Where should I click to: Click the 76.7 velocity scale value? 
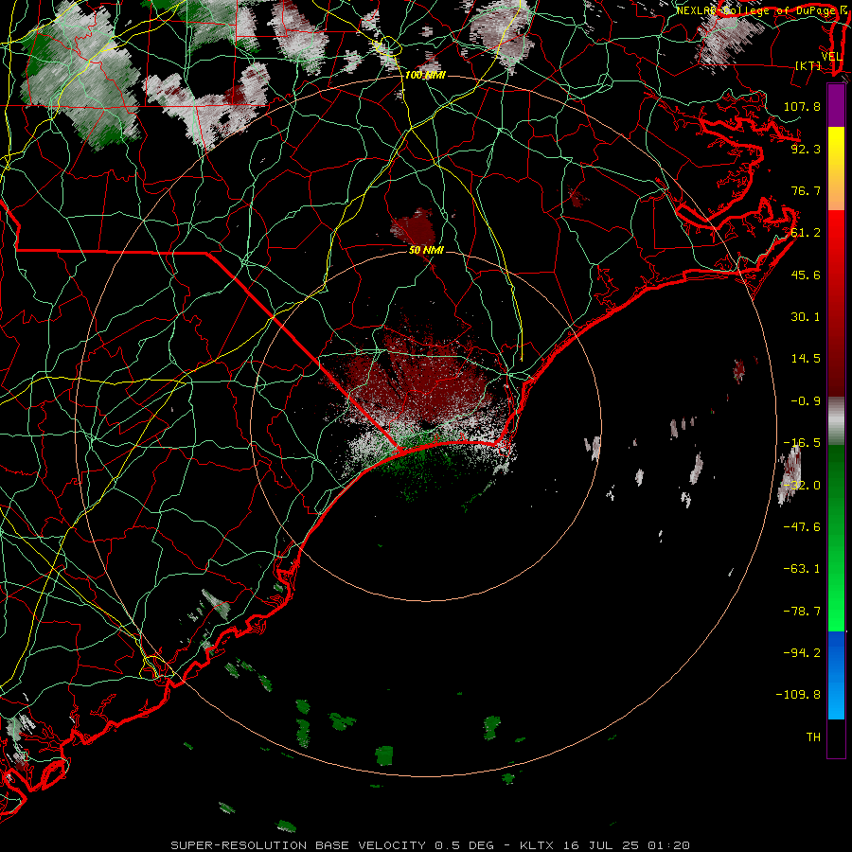point(806,190)
